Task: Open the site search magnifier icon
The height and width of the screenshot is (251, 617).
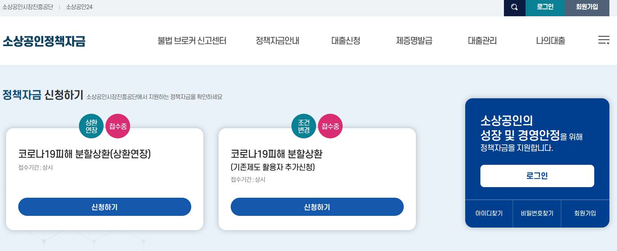Action: pyautogui.click(x=514, y=8)
